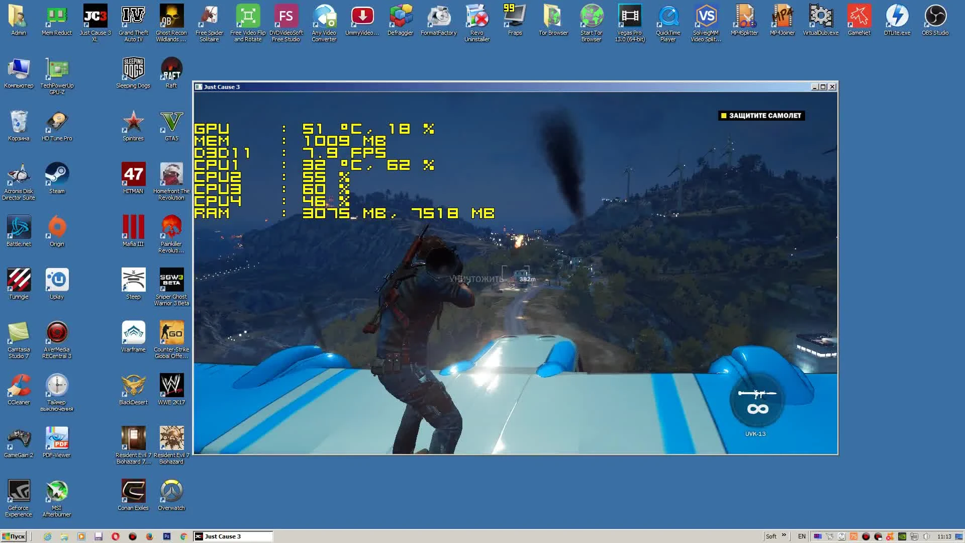
Task: Open Opera from the quick launch bar
Action: (x=115, y=536)
